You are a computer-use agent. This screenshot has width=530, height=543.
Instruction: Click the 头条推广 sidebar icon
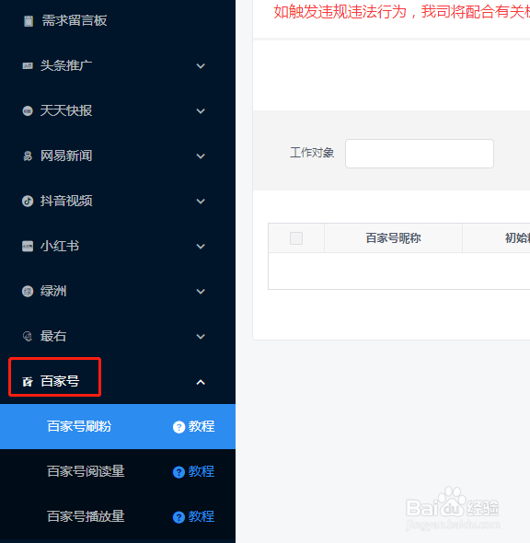tap(28, 65)
